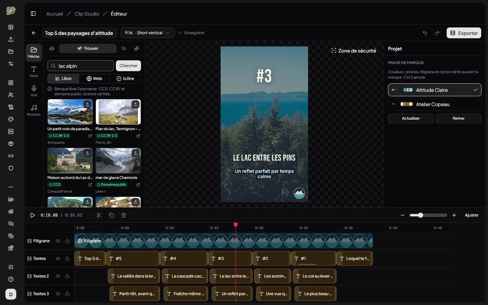Delete the selected clip with the trash icon

(124, 215)
